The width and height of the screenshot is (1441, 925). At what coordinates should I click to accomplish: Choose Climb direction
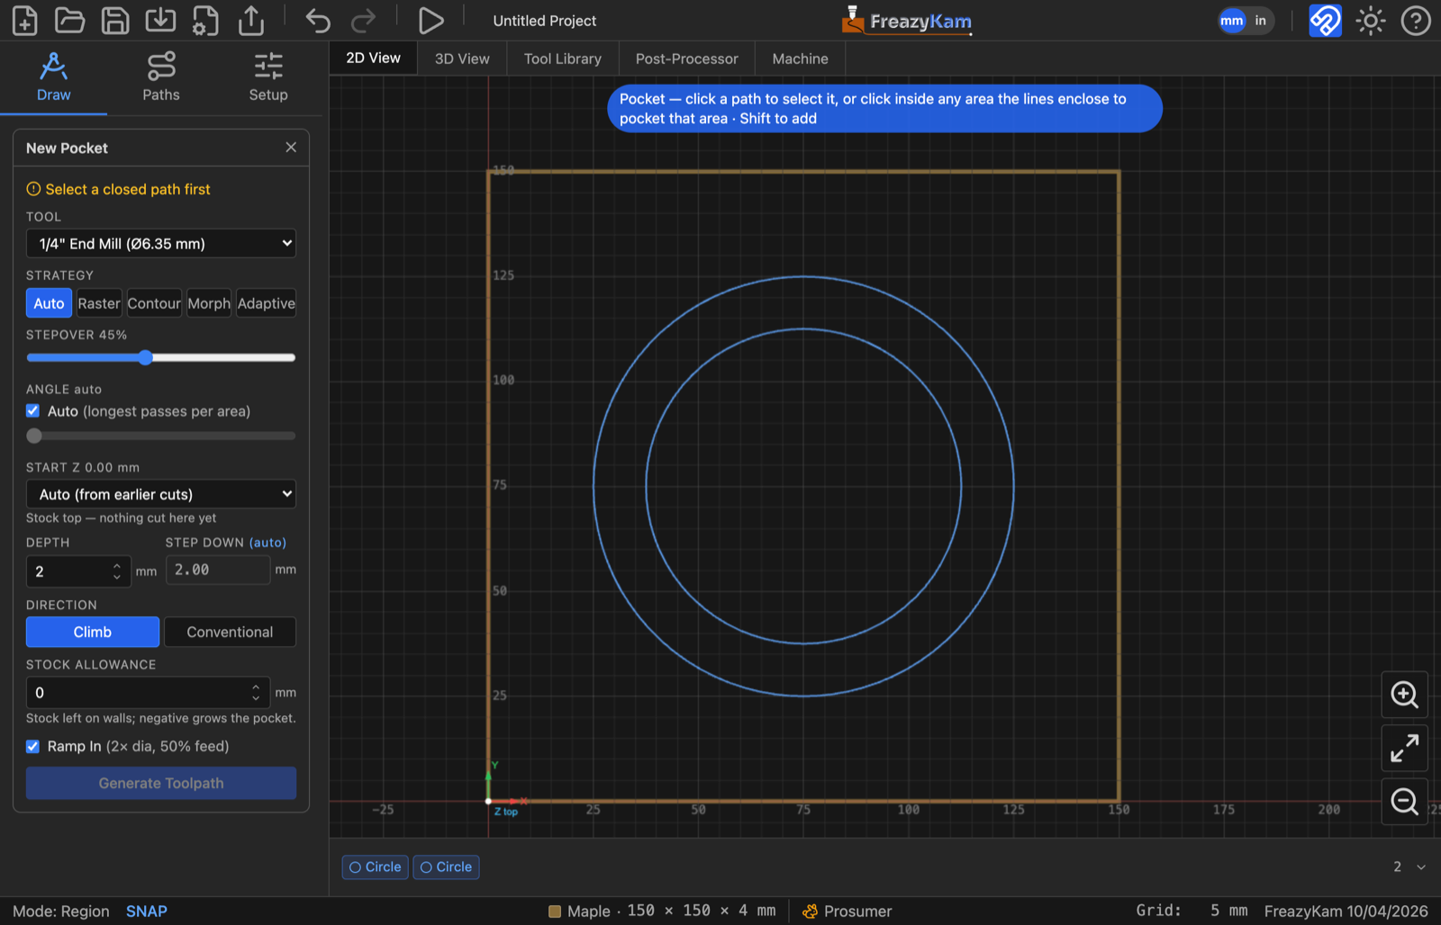pos(93,632)
